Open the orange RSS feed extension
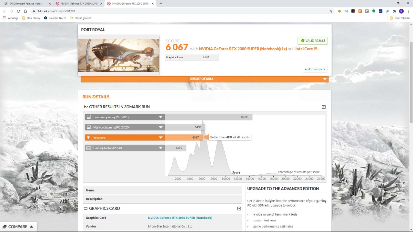The image size is (413, 232). 360,11
